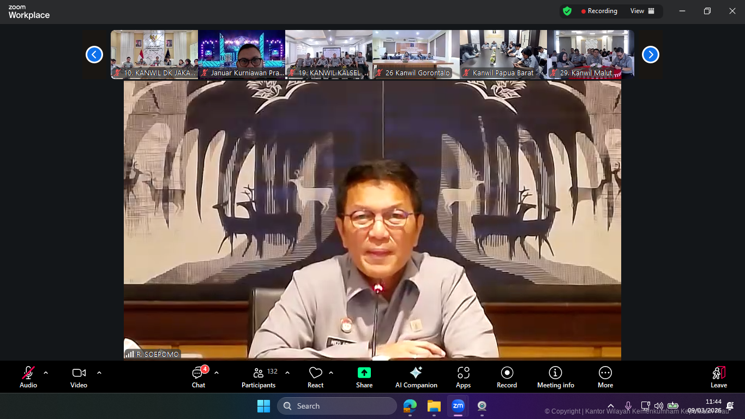Screen dimensions: 745x419
Task: Open Meeting info
Action: pyautogui.click(x=555, y=377)
